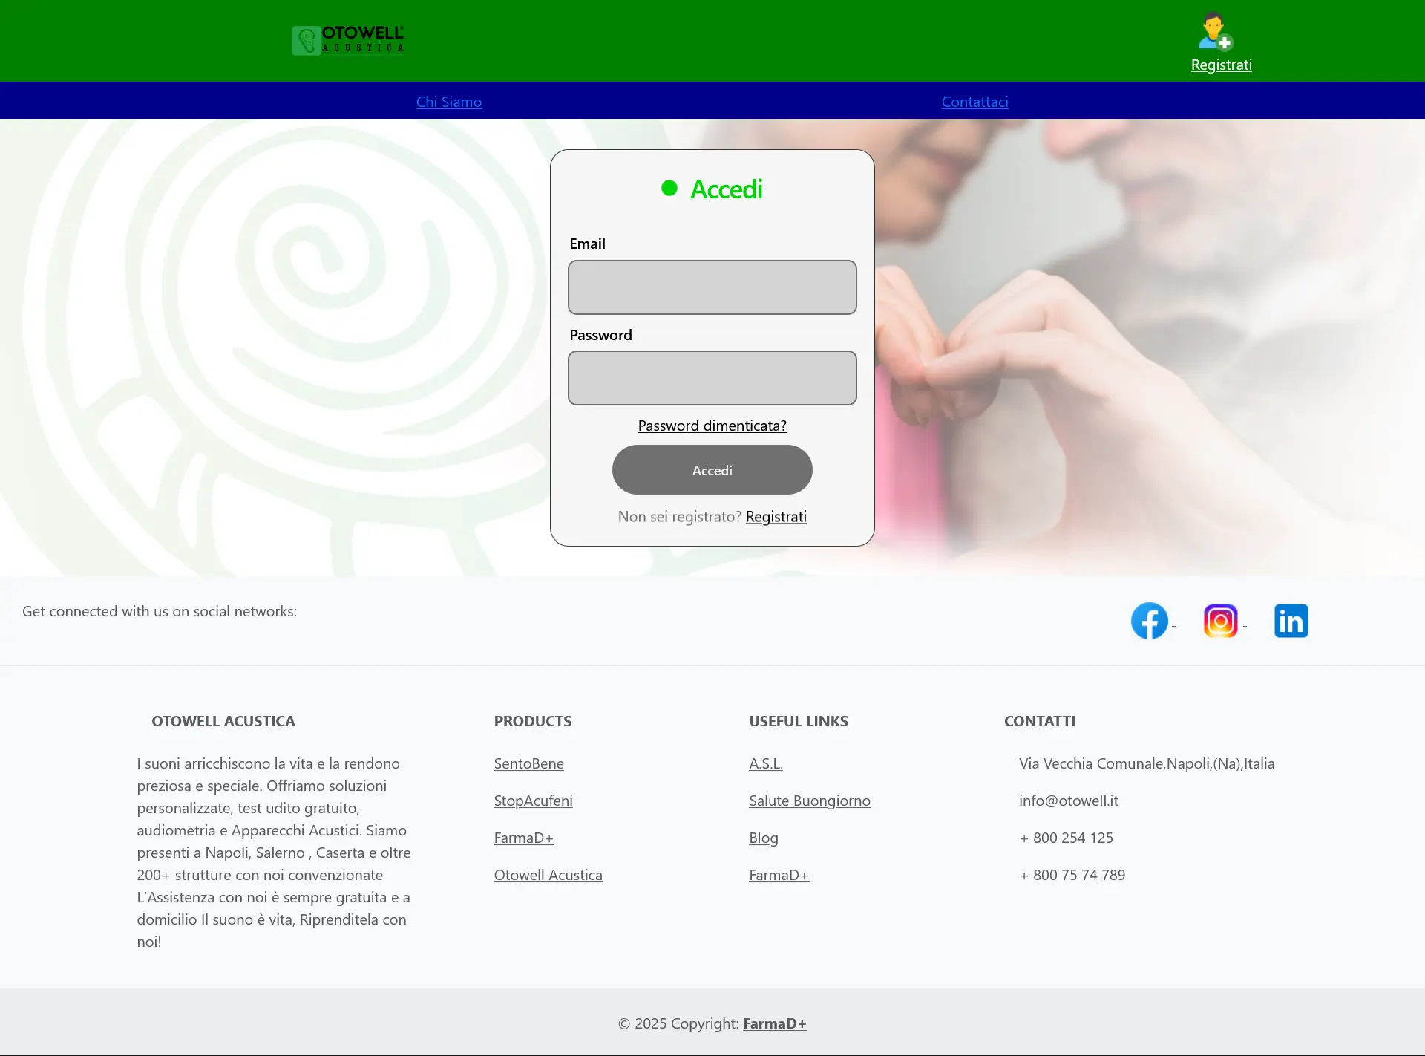
Task: Click the Registrati link below the login form
Action: [776, 515]
